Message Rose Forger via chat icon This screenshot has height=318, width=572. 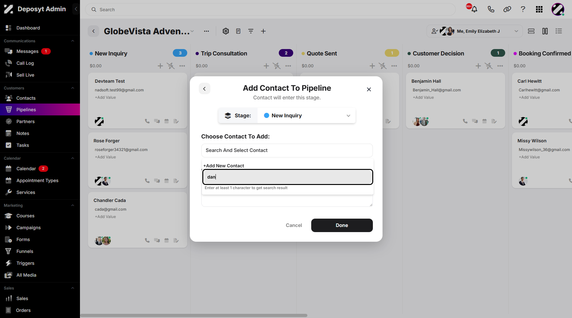(x=157, y=181)
